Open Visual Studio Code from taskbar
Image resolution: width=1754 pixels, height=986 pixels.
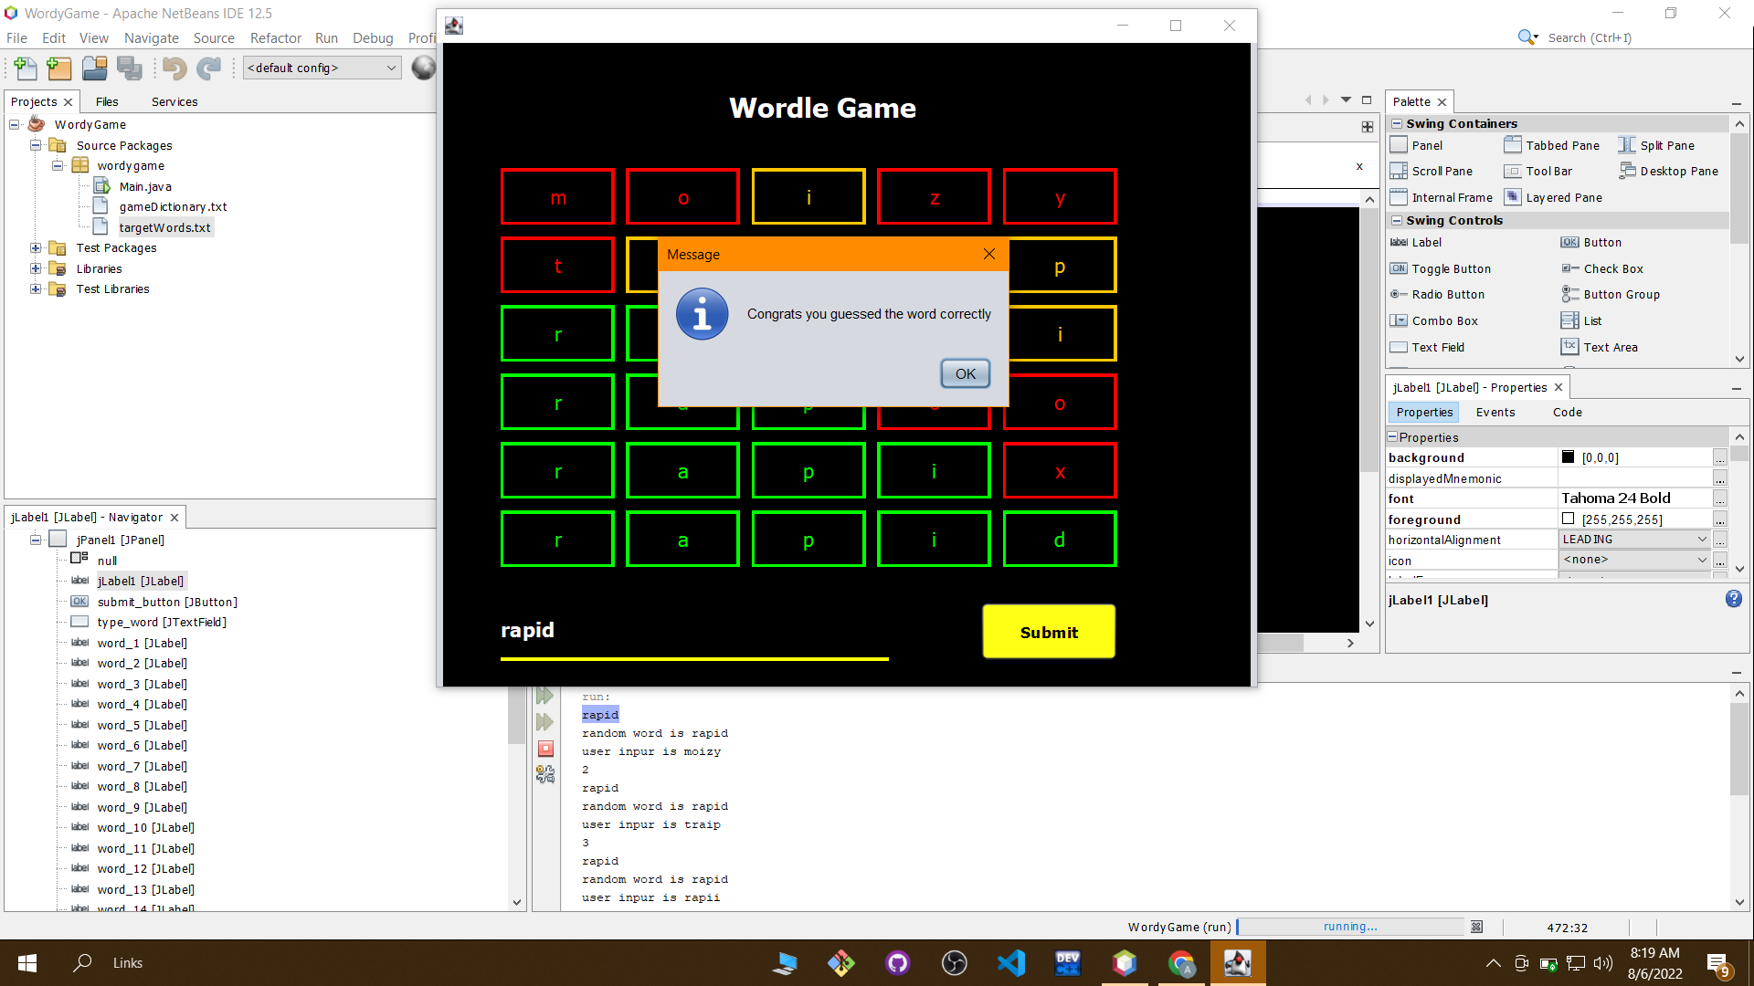pos(1011,962)
